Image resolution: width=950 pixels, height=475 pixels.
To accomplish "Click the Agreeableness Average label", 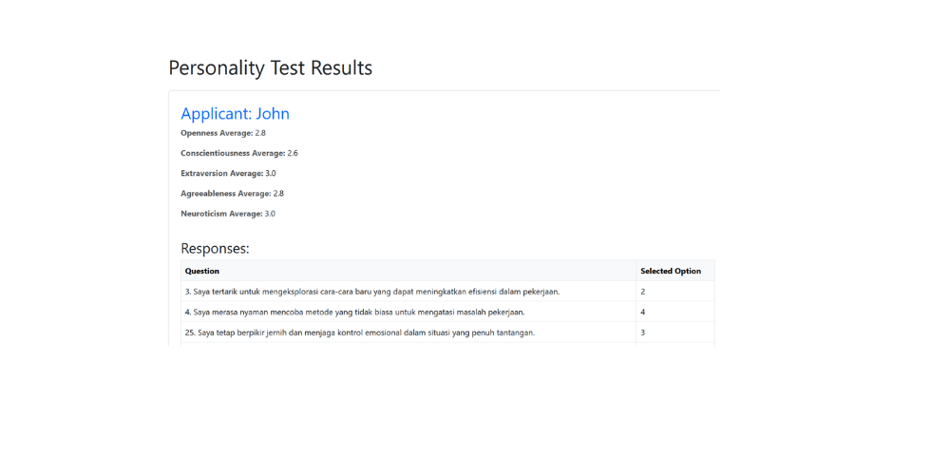I will point(225,194).
